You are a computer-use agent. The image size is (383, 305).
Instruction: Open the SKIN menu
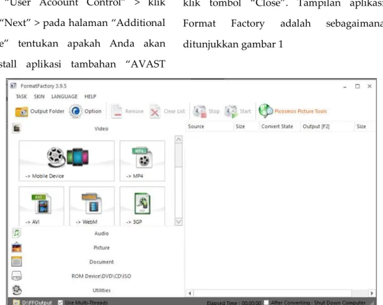39,97
